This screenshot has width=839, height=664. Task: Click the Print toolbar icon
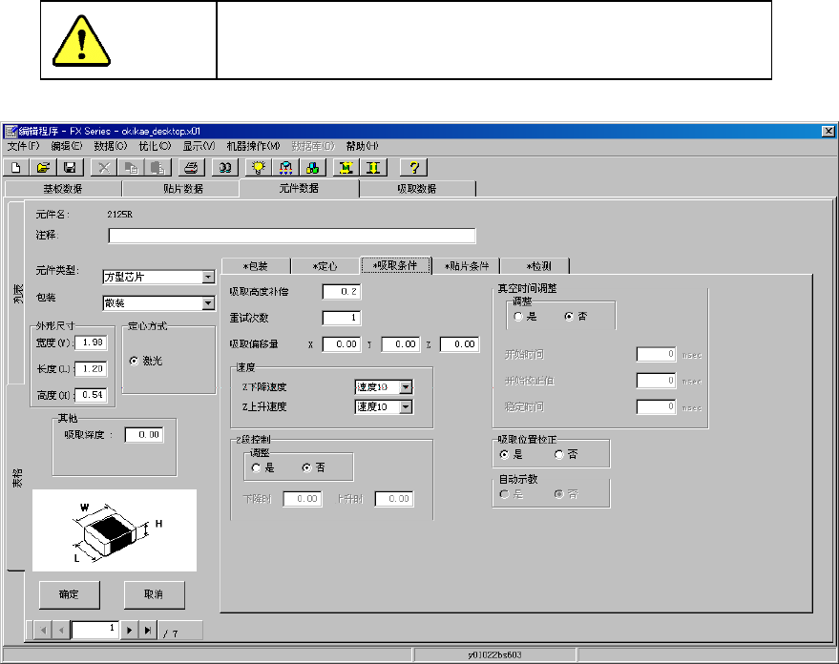tap(191, 167)
